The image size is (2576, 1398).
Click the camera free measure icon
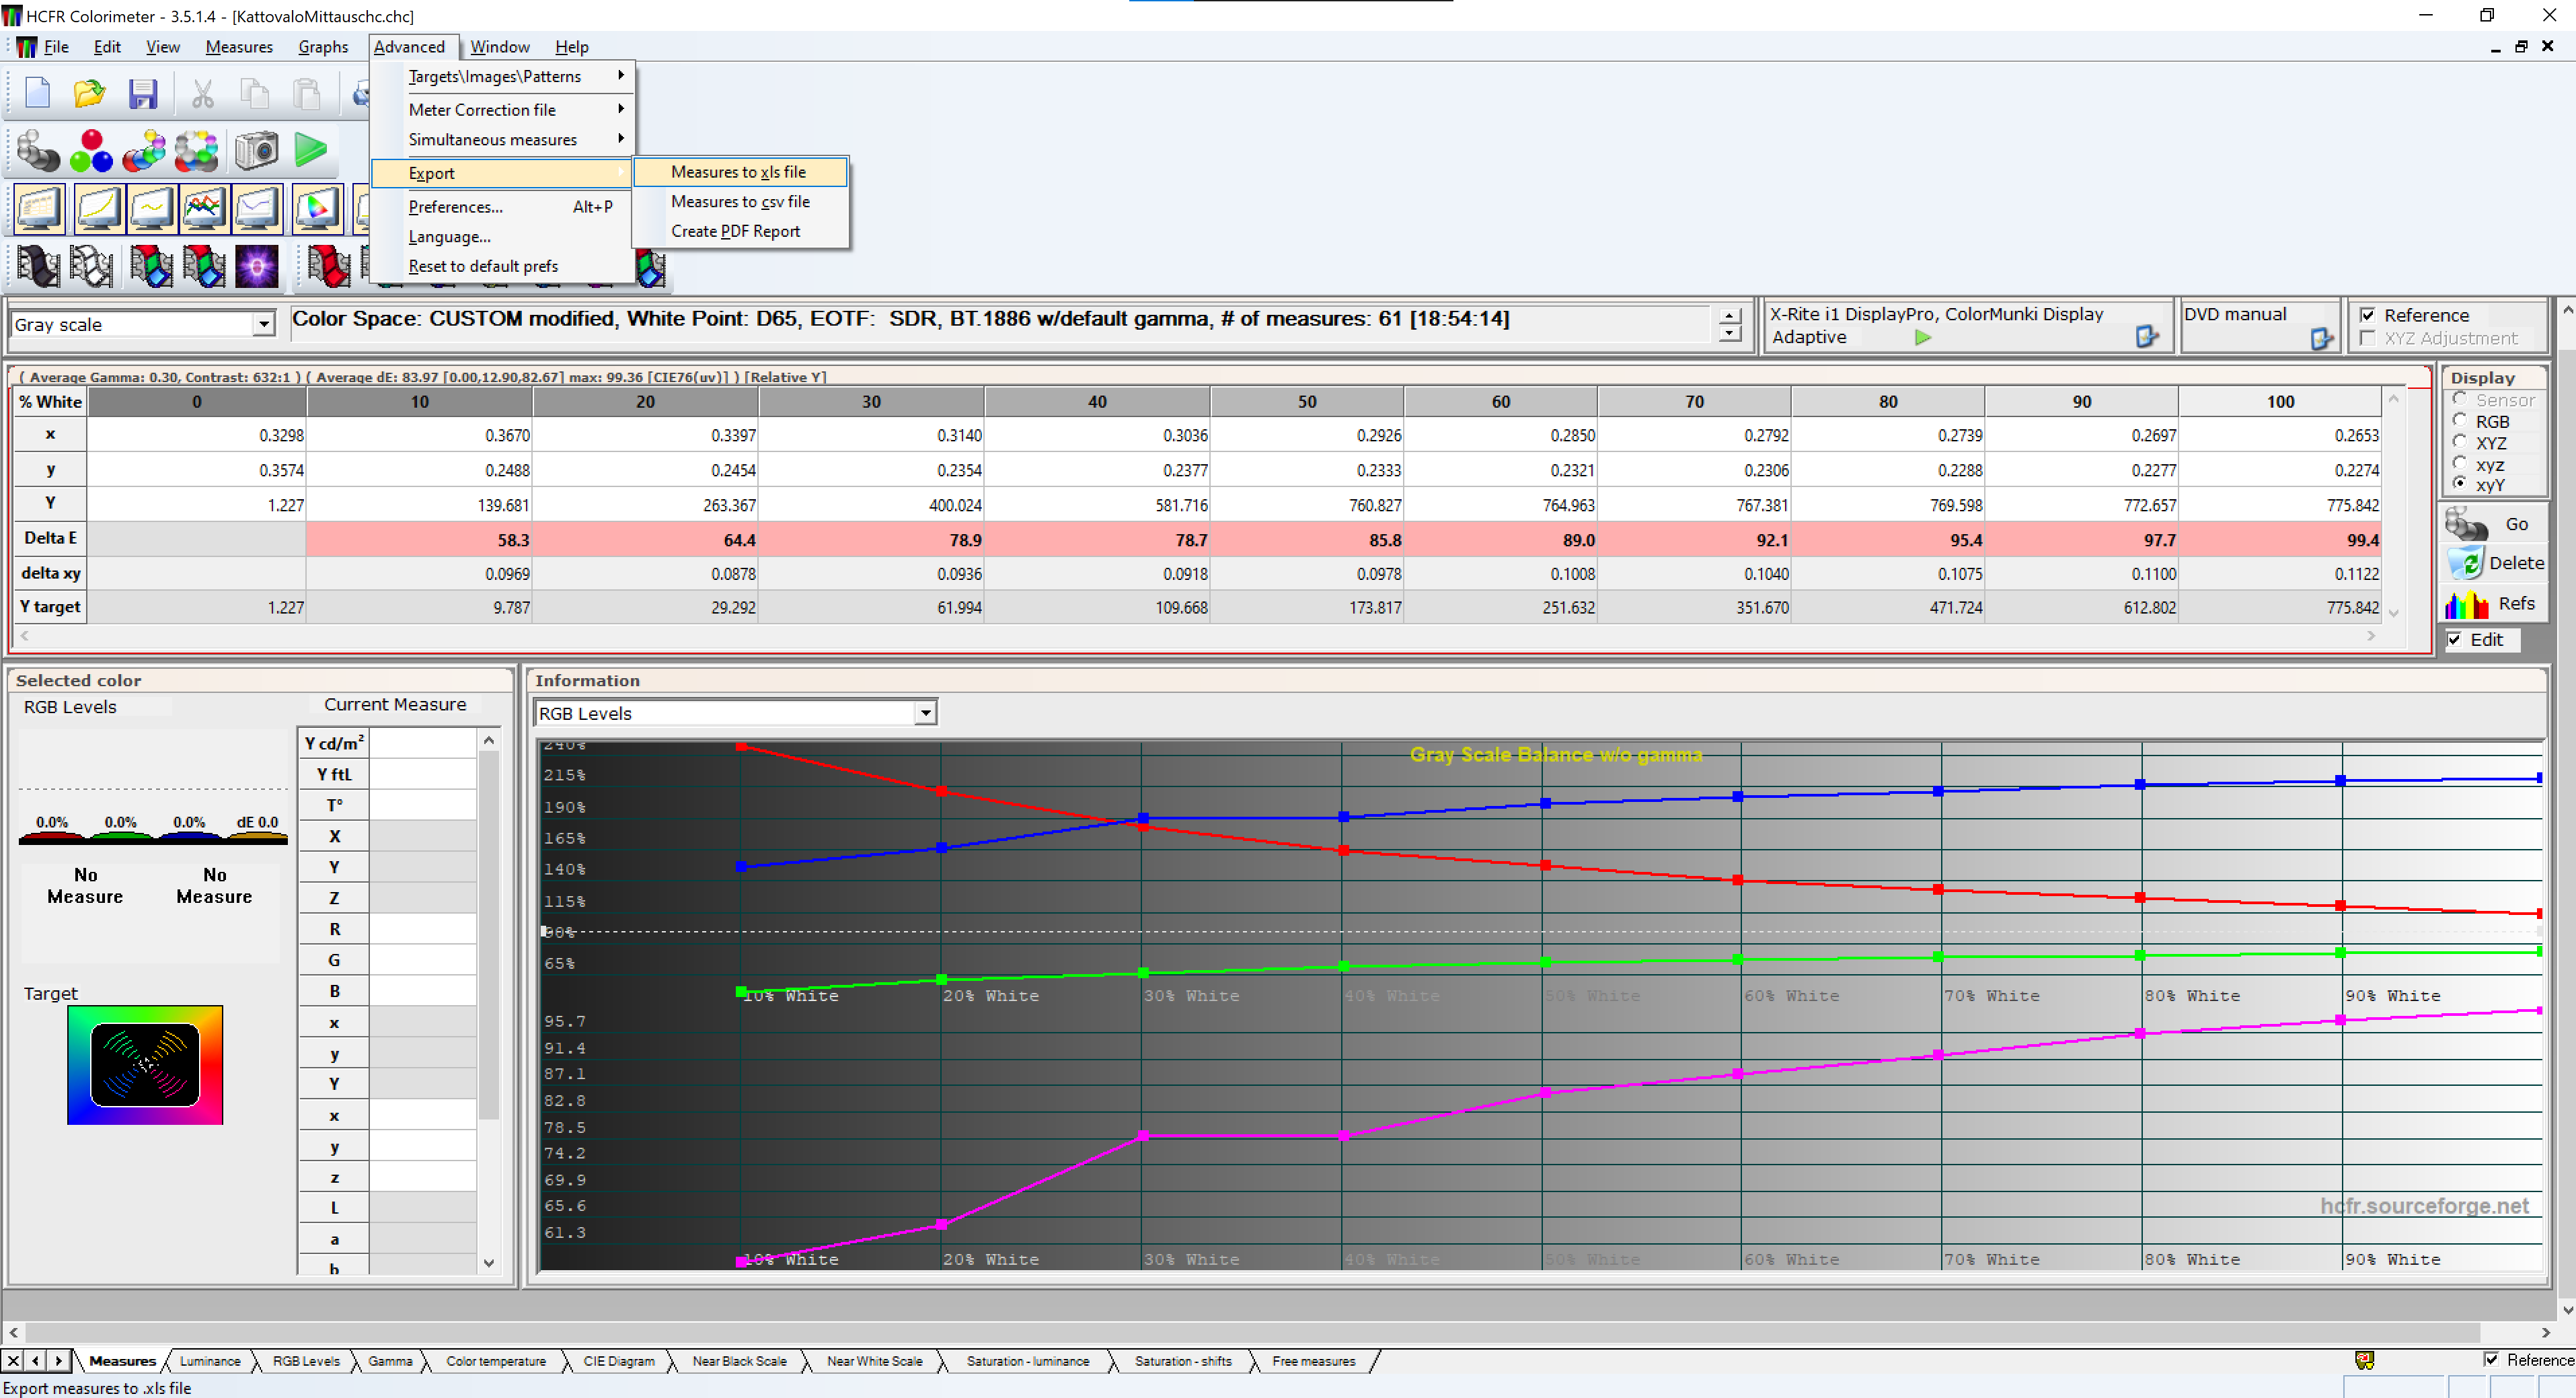256,151
